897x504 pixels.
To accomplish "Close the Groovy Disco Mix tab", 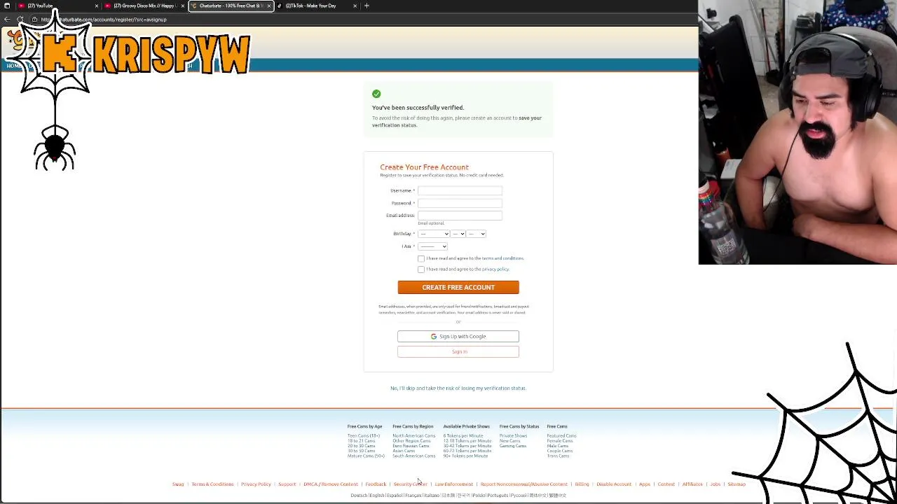I will point(183,6).
